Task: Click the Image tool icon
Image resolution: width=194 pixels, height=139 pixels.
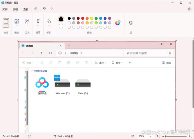Action: [x=17, y=21]
